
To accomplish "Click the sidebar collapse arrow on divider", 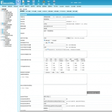I will pyautogui.click(x=18, y=59).
